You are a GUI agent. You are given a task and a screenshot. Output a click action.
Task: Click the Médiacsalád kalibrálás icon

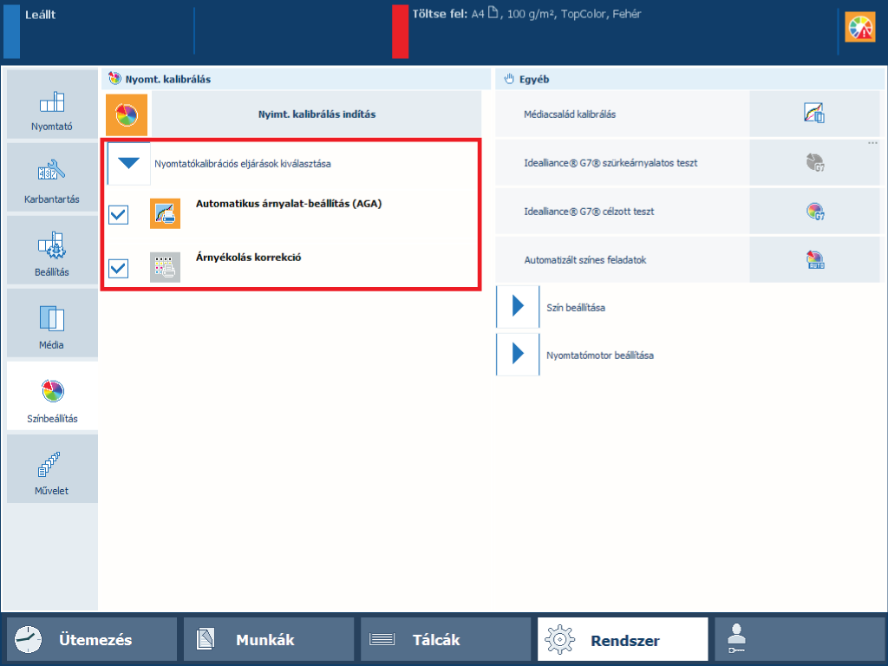coord(814,114)
